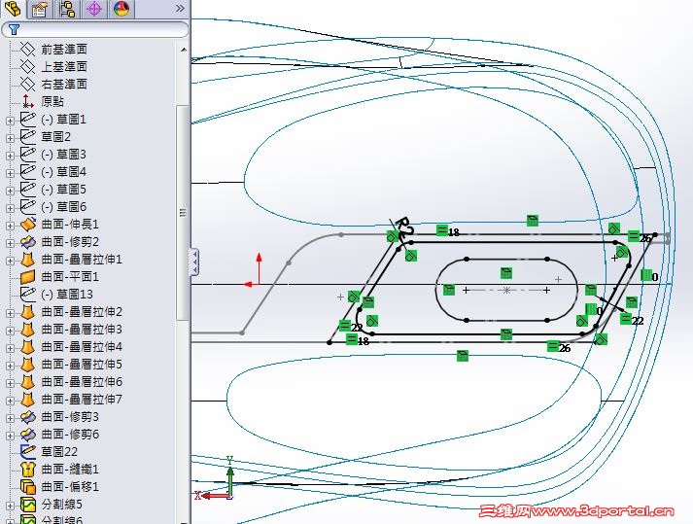Expand the (-) 草圖5 node

point(10,191)
